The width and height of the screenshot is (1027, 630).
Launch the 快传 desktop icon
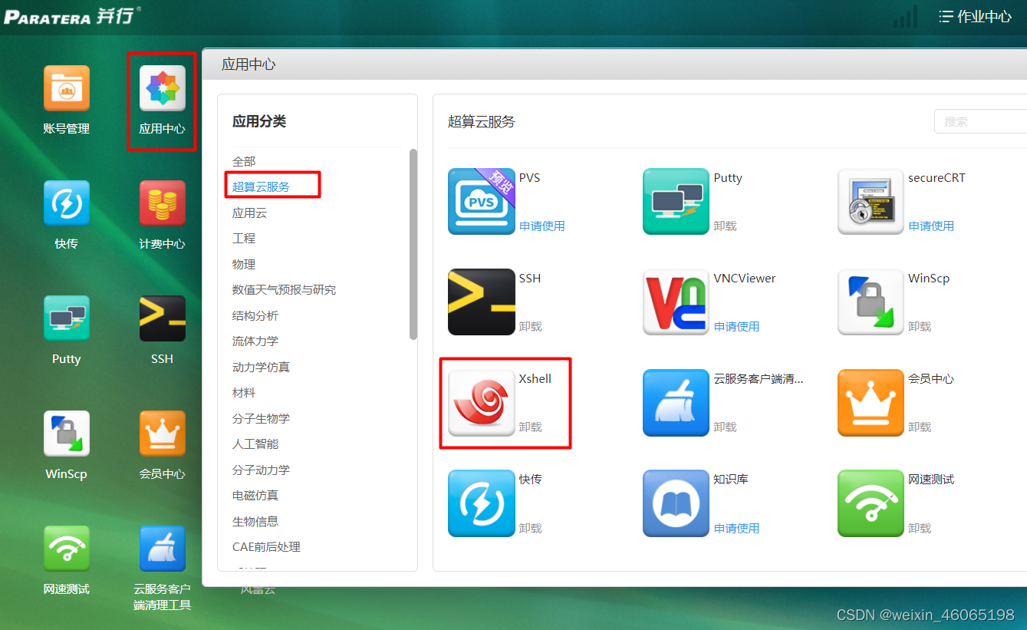(x=67, y=203)
